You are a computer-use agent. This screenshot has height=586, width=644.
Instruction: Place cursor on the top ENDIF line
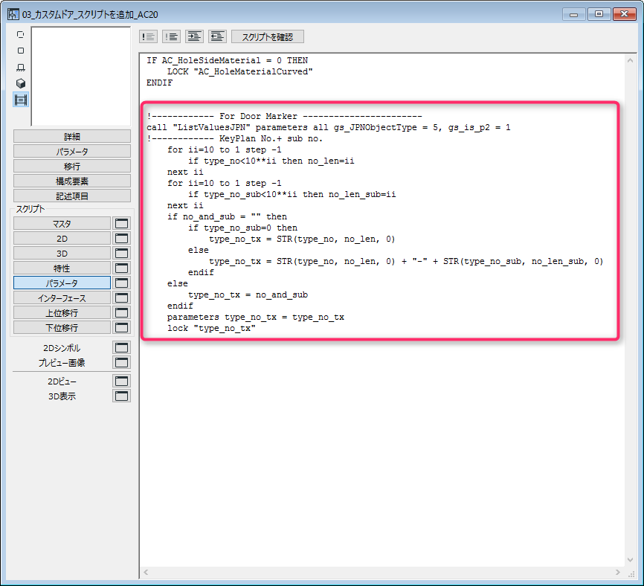click(x=159, y=83)
